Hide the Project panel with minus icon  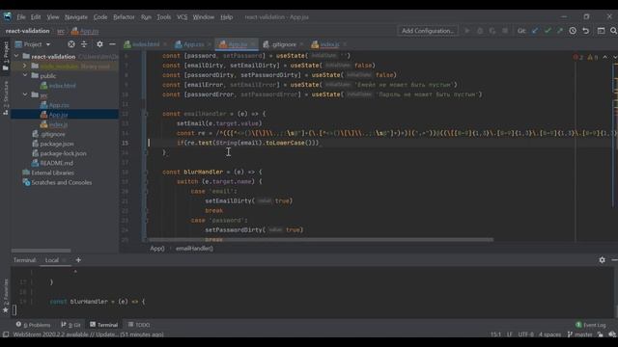tap(112, 44)
